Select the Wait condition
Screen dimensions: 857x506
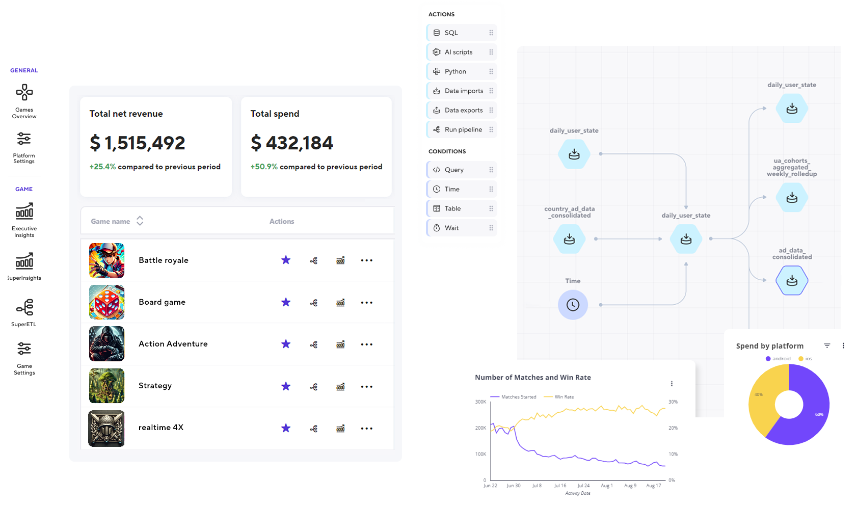462,228
